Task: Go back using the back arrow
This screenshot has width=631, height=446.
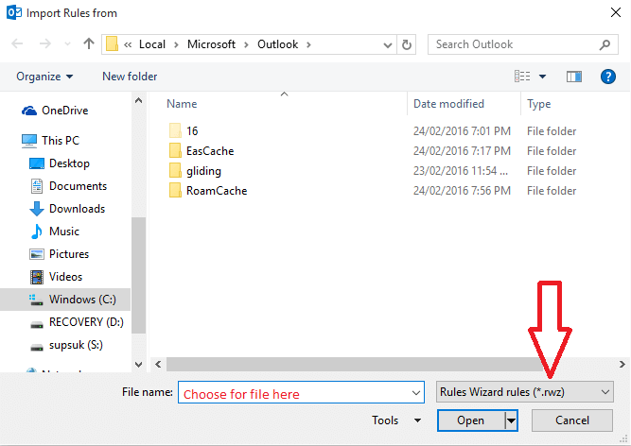Action: (x=17, y=43)
